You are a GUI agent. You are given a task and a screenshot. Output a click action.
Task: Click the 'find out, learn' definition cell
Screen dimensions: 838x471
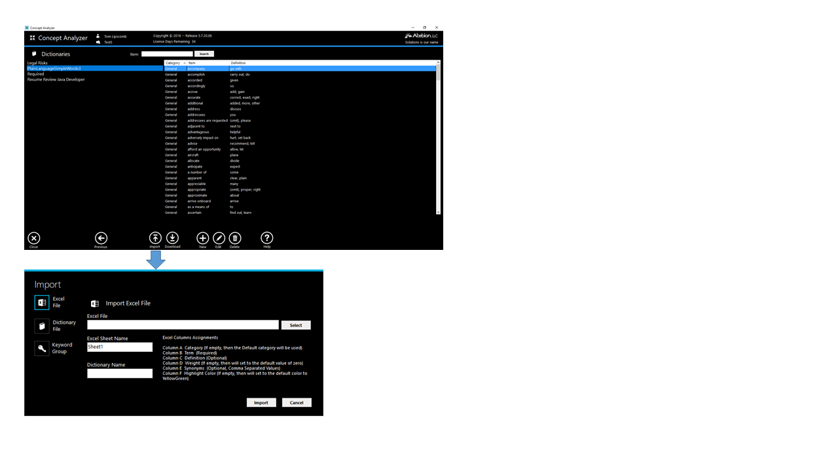click(240, 213)
